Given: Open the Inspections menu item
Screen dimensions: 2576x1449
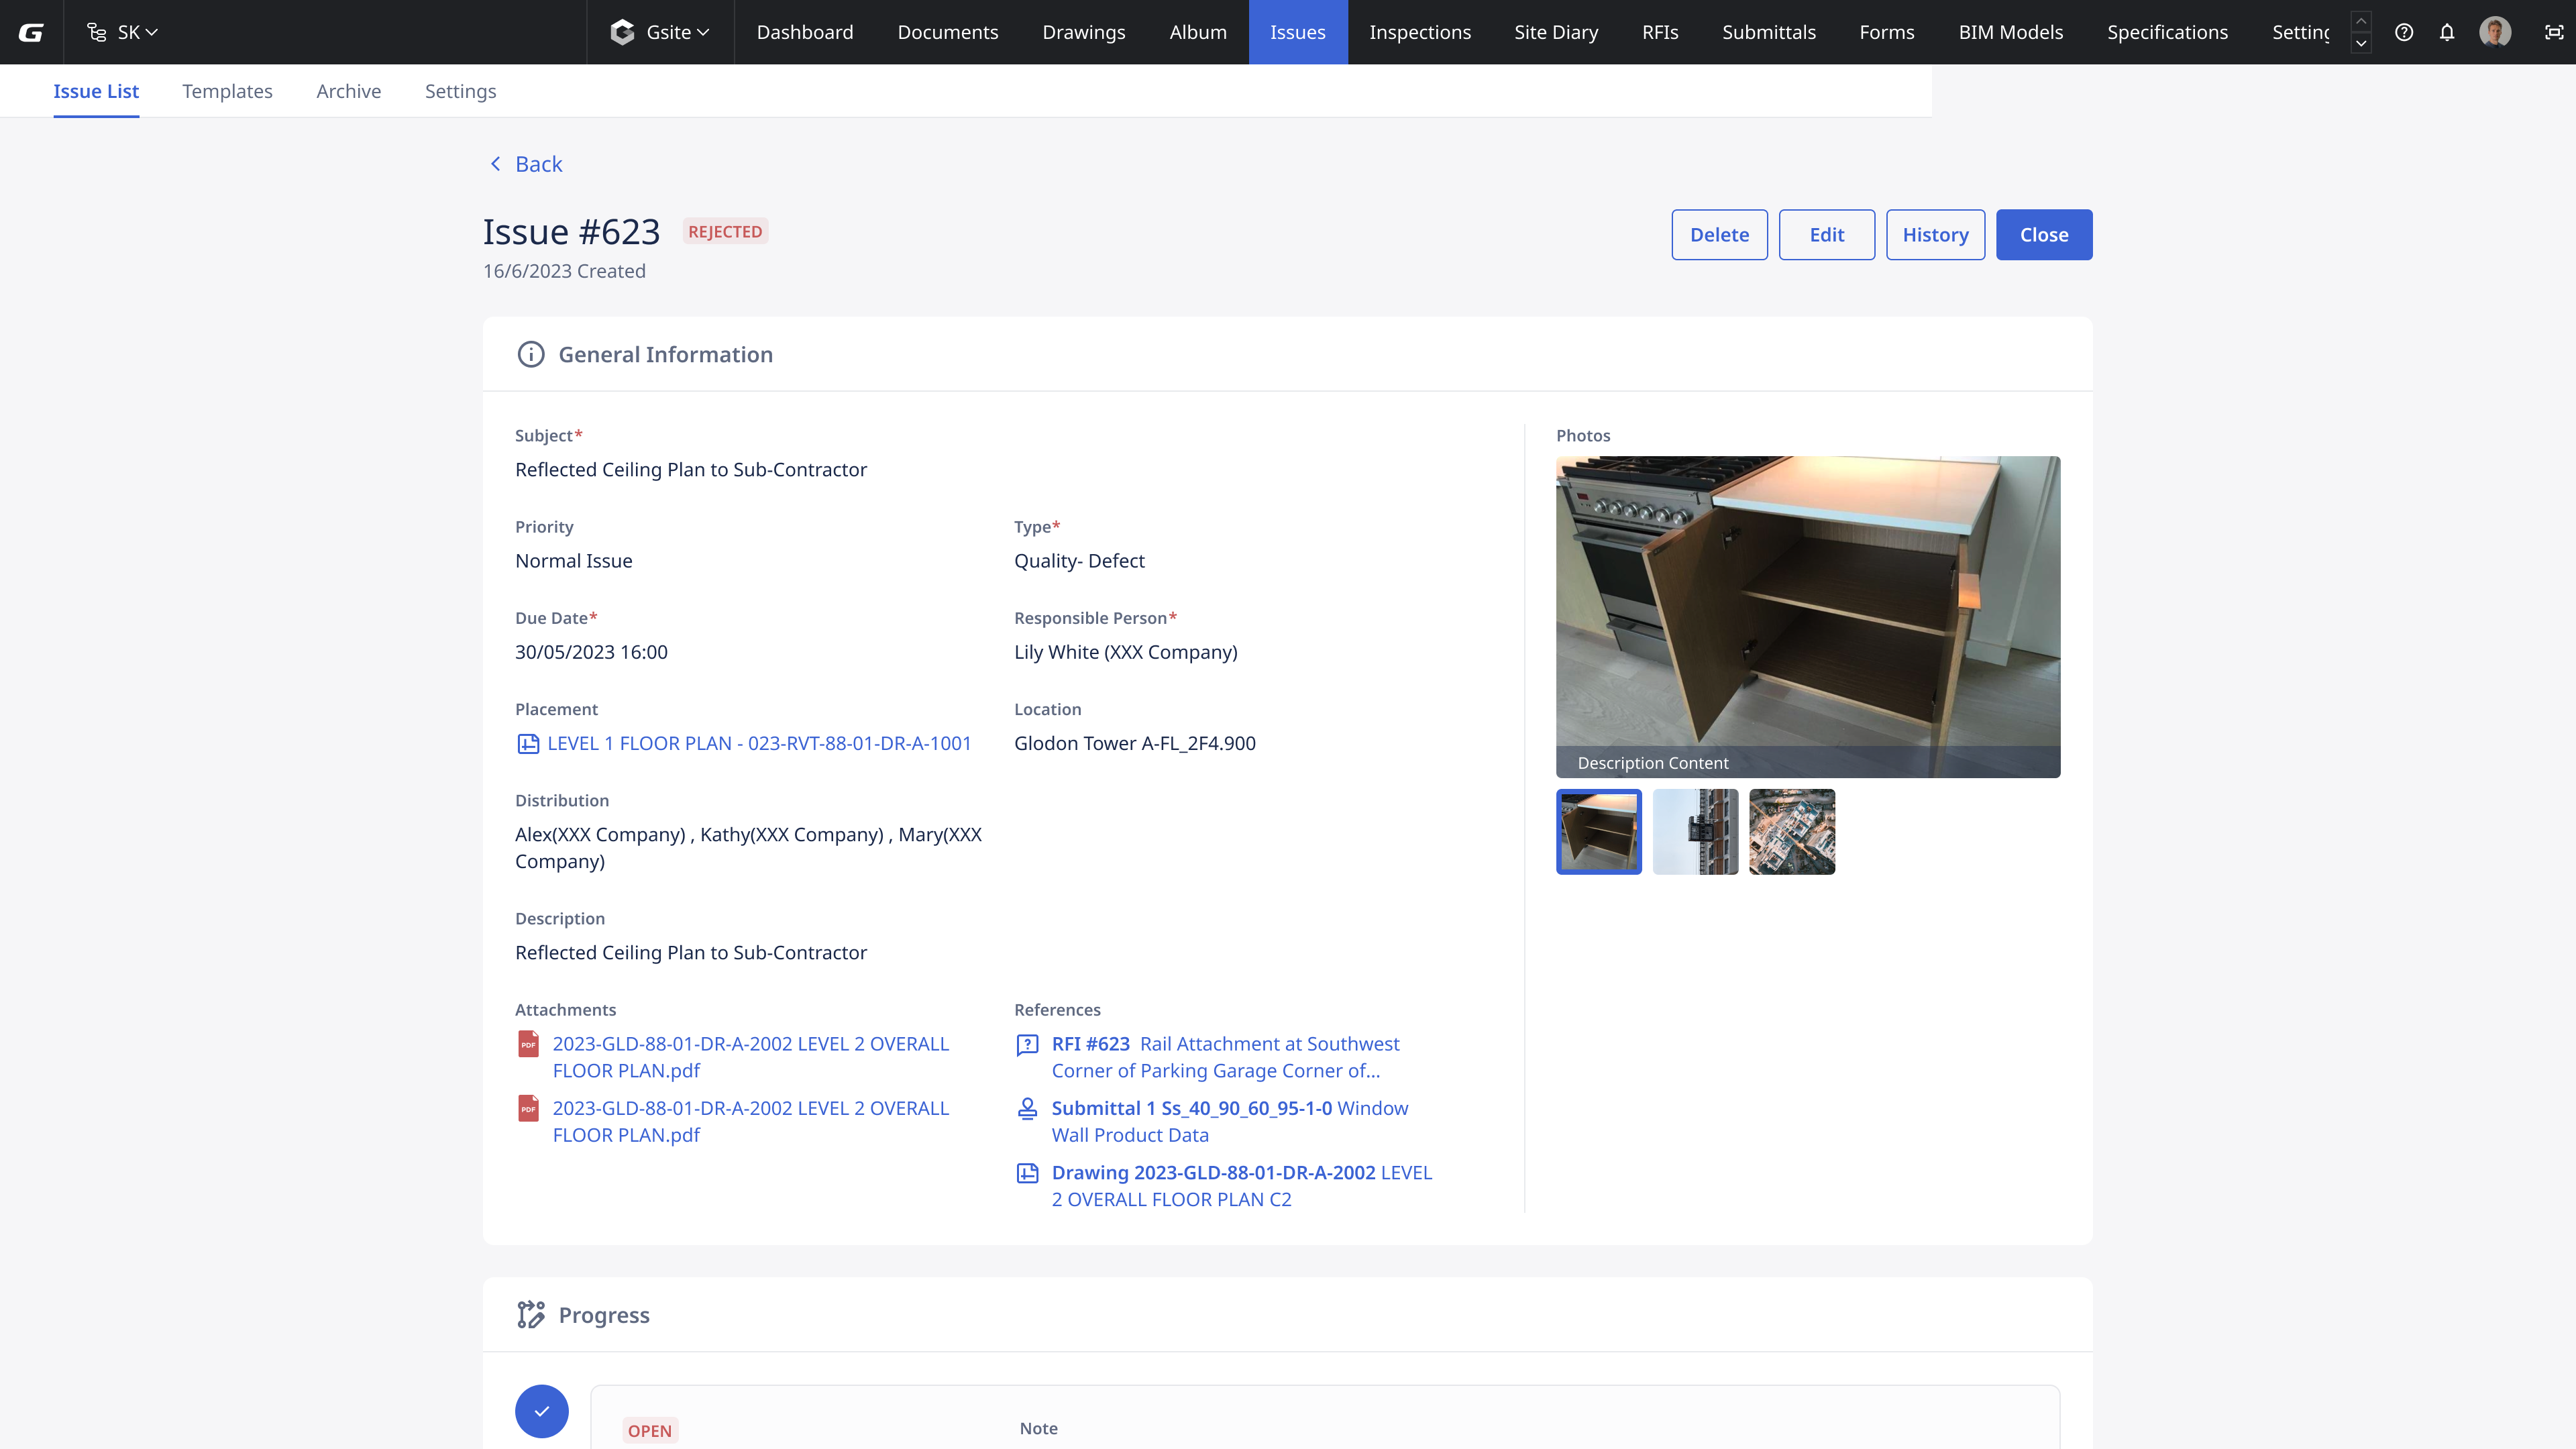Looking at the screenshot, I should pyautogui.click(x=1419, y=32).
